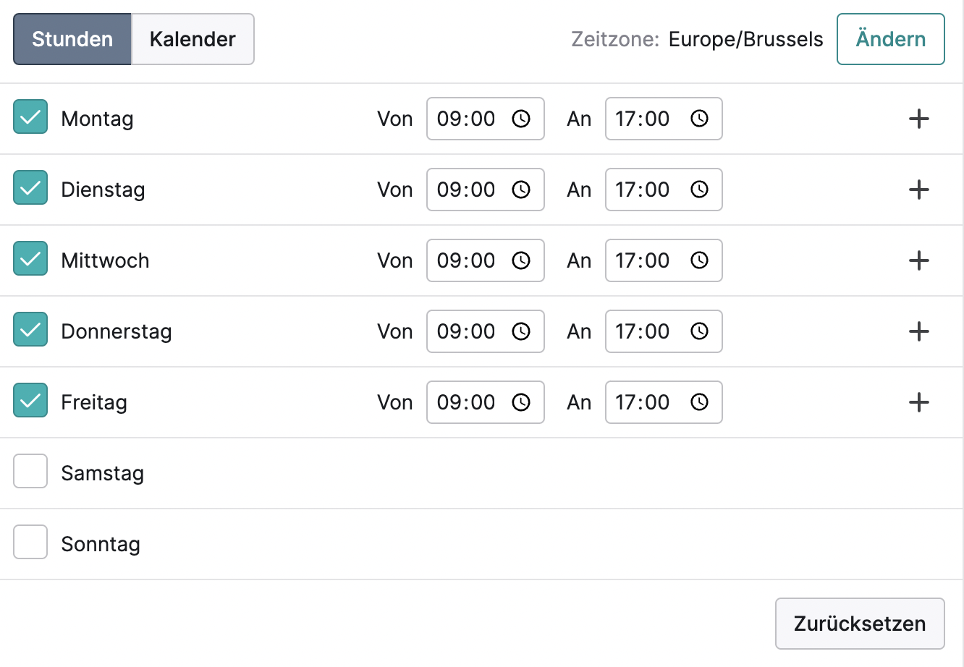
Task: Edit the Mittwoch Von time field
Action: click(486, 260)
